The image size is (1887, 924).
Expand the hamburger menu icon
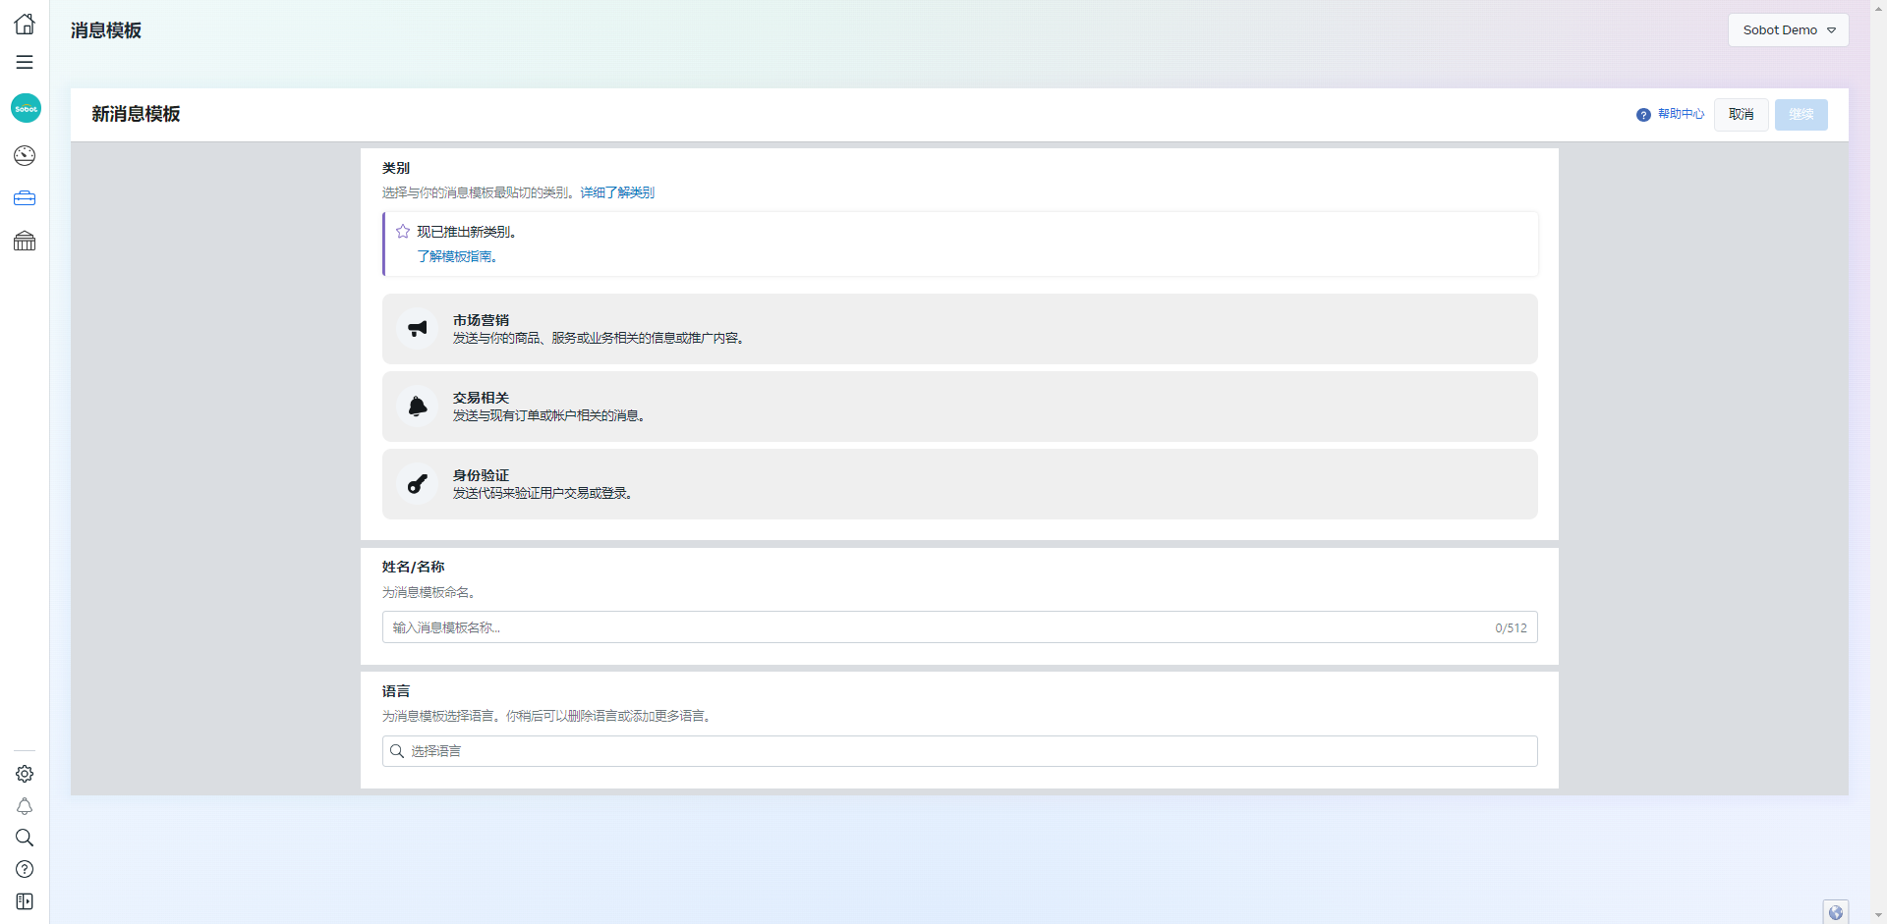(25, 62)
